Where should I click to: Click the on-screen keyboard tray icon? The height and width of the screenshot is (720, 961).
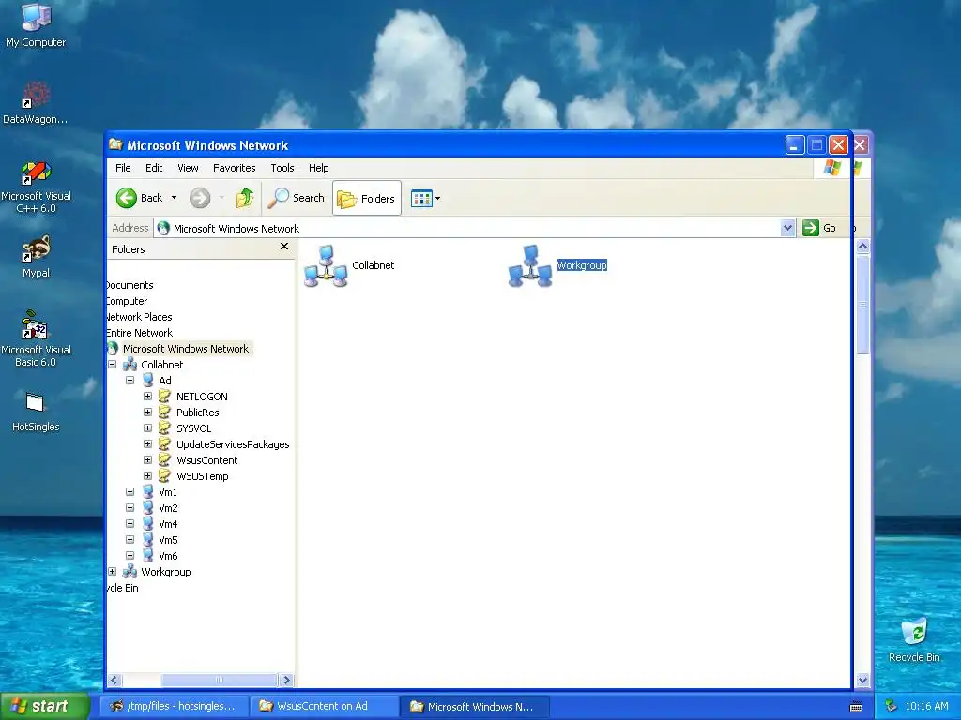pos(856,707)
